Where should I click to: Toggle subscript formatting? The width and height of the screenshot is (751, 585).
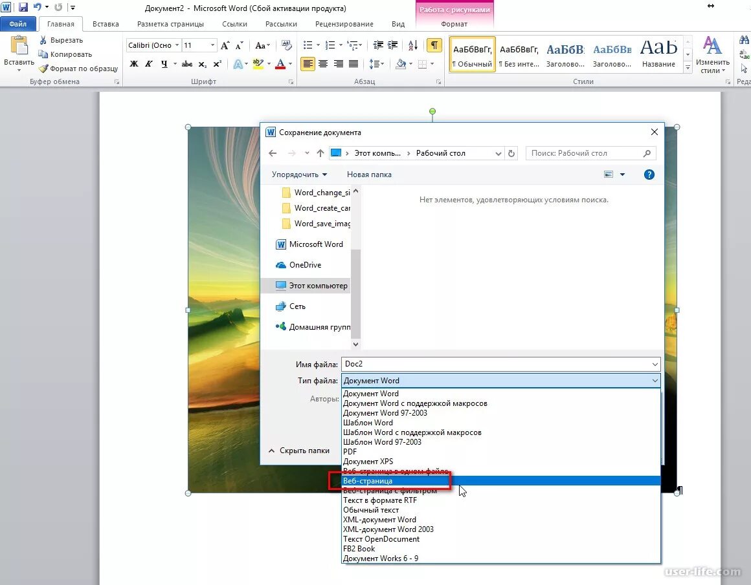click(202, 63)
